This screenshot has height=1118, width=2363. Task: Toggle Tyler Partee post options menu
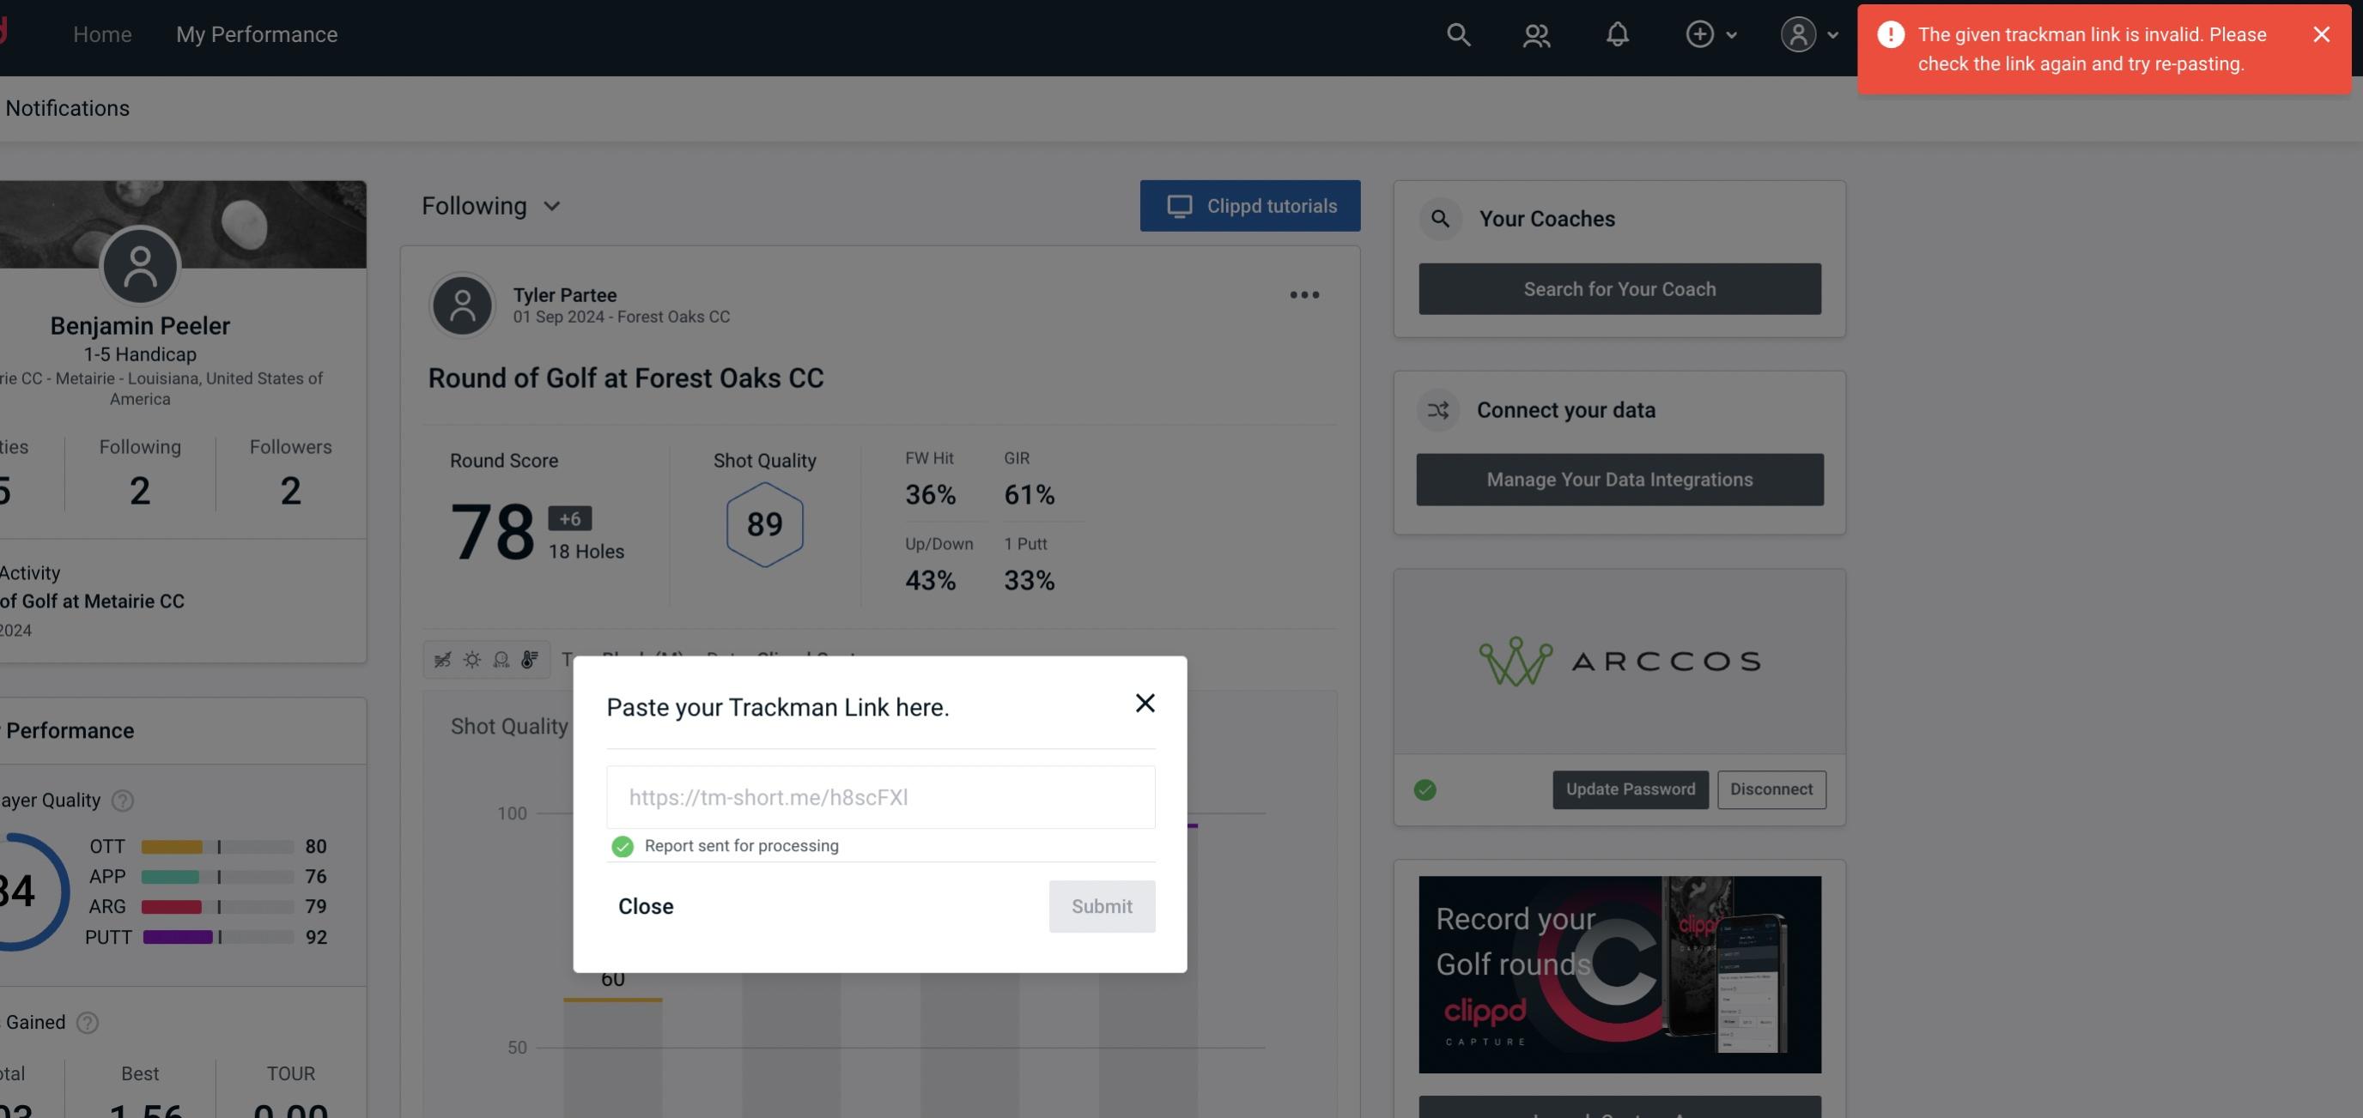click(x=1303, y=295)
